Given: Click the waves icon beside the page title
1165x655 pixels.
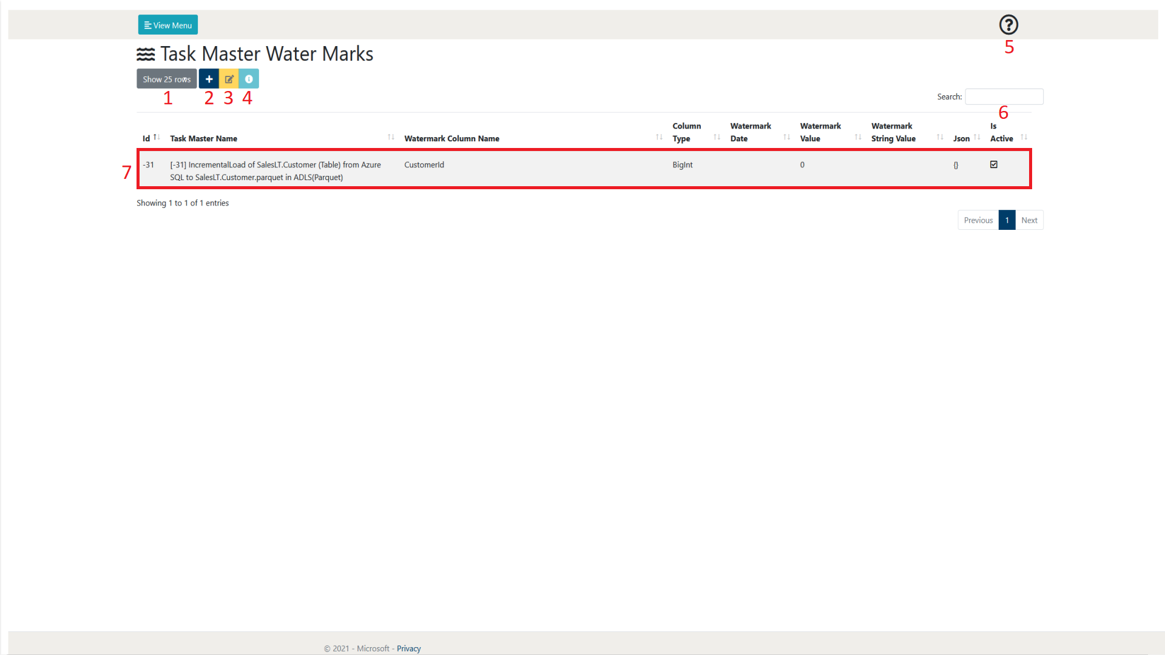Looking at the screenshot, I should [x=146, y=54].
